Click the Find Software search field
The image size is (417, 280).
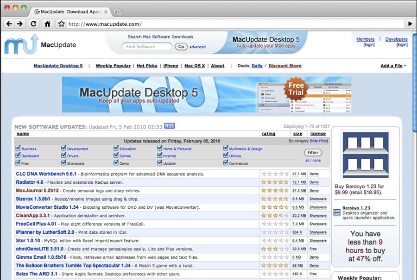[146, 46]
